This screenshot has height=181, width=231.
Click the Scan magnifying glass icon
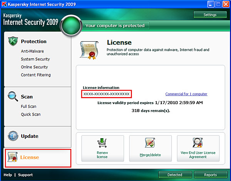coord(13,96)
